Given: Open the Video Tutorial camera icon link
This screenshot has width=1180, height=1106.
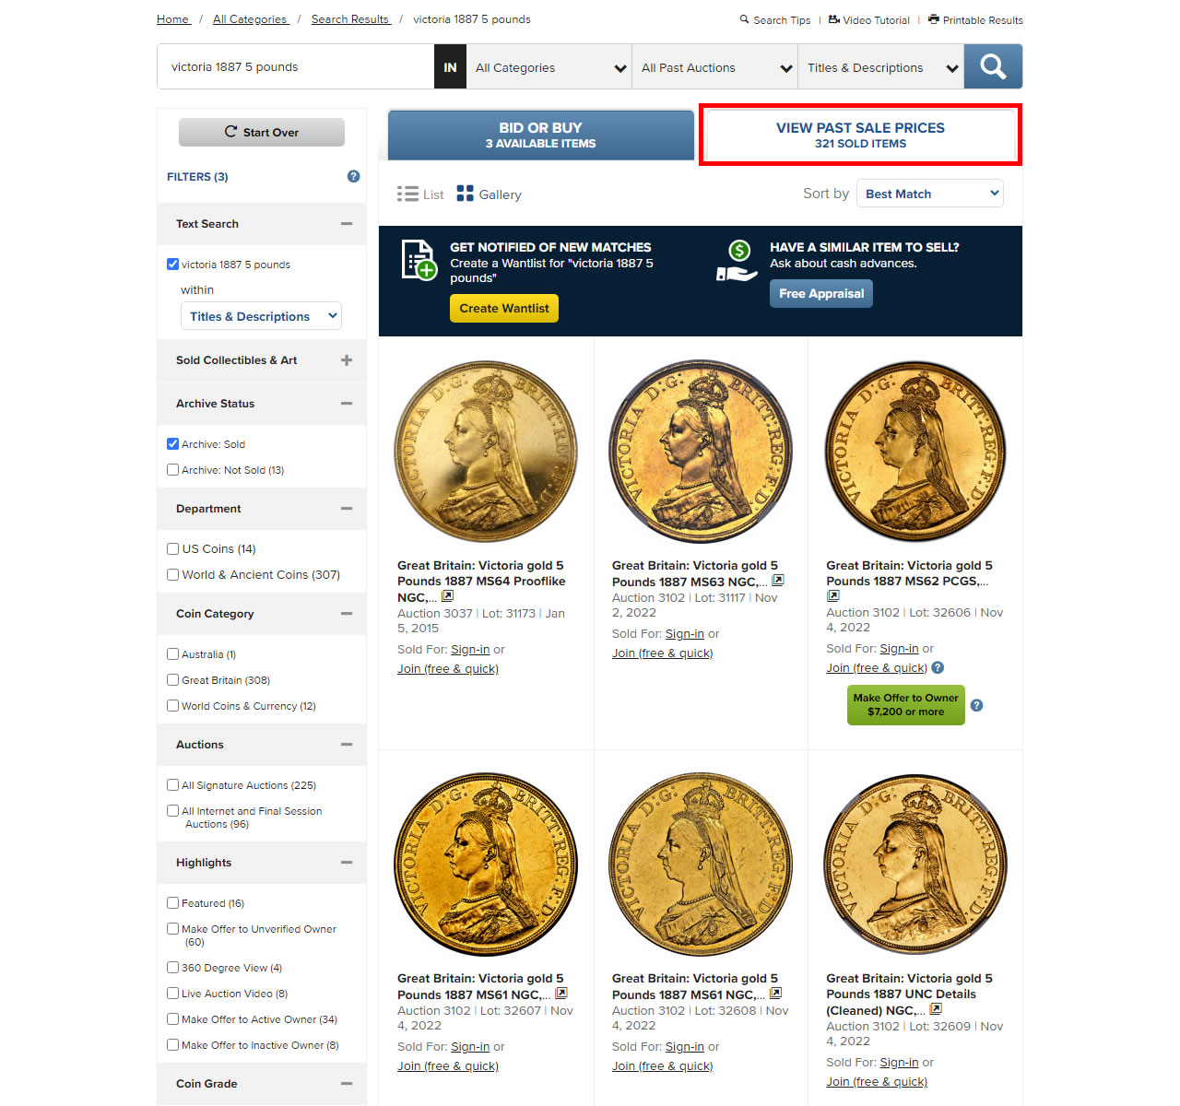Looking at the screenshot, I should pyautogui.click(x=834, y=19).
